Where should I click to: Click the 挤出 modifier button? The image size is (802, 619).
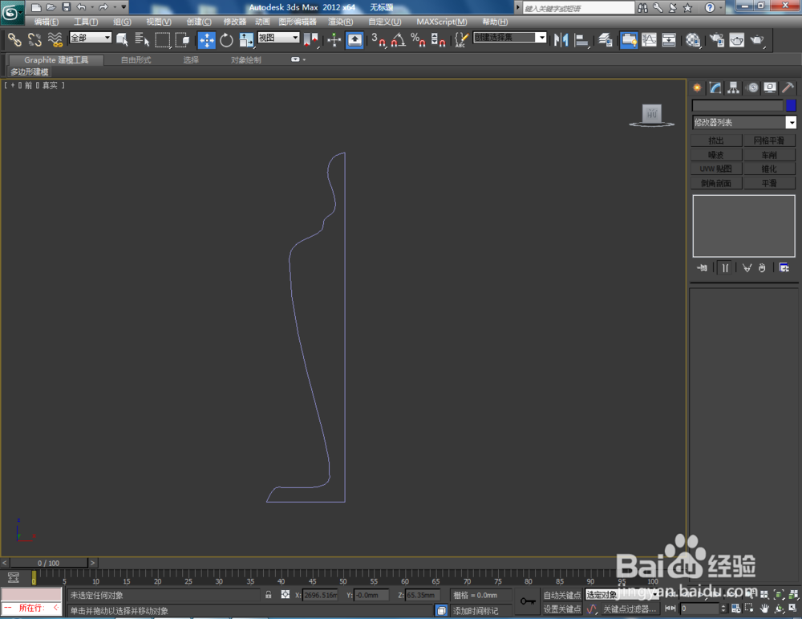click(716, 140)
